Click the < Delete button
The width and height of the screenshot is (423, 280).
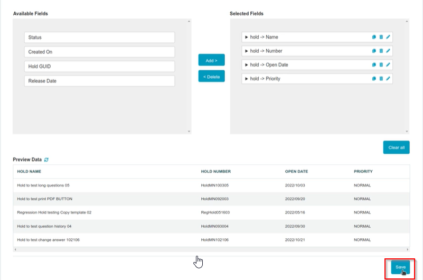[x=211, y=76]
